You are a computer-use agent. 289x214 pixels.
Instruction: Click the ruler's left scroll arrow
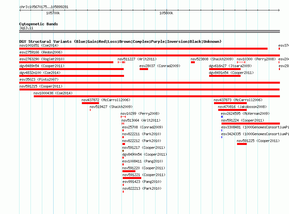pos(20,10)
